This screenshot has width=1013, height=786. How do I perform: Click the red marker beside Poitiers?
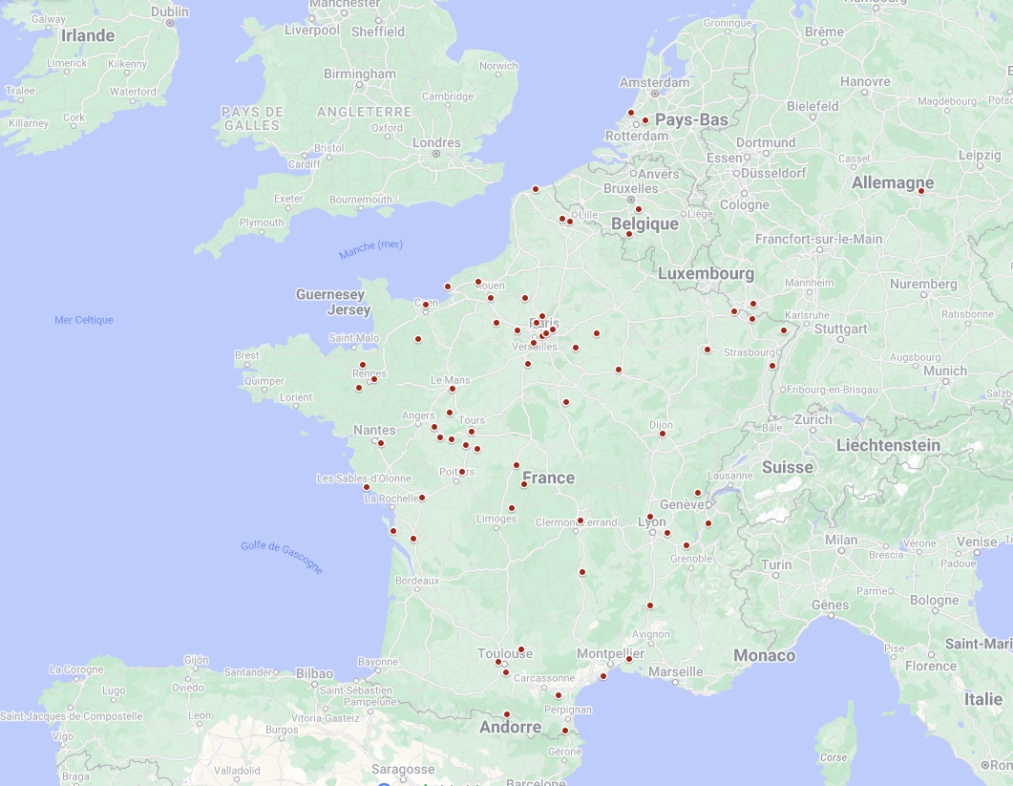pos(461,472)
